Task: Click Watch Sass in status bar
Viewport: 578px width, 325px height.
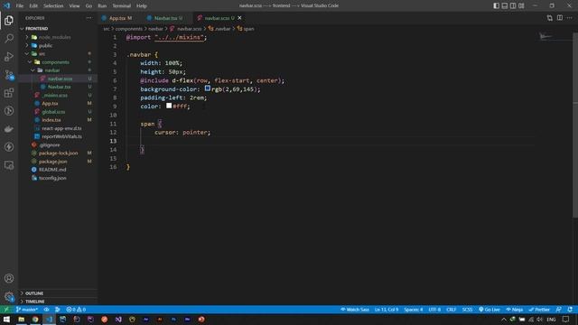Action: [355, 310]
